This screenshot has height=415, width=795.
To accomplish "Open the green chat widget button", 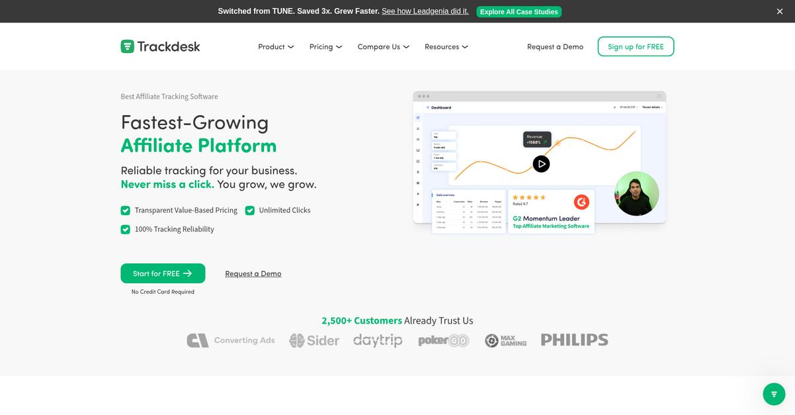I will point(774,394).
